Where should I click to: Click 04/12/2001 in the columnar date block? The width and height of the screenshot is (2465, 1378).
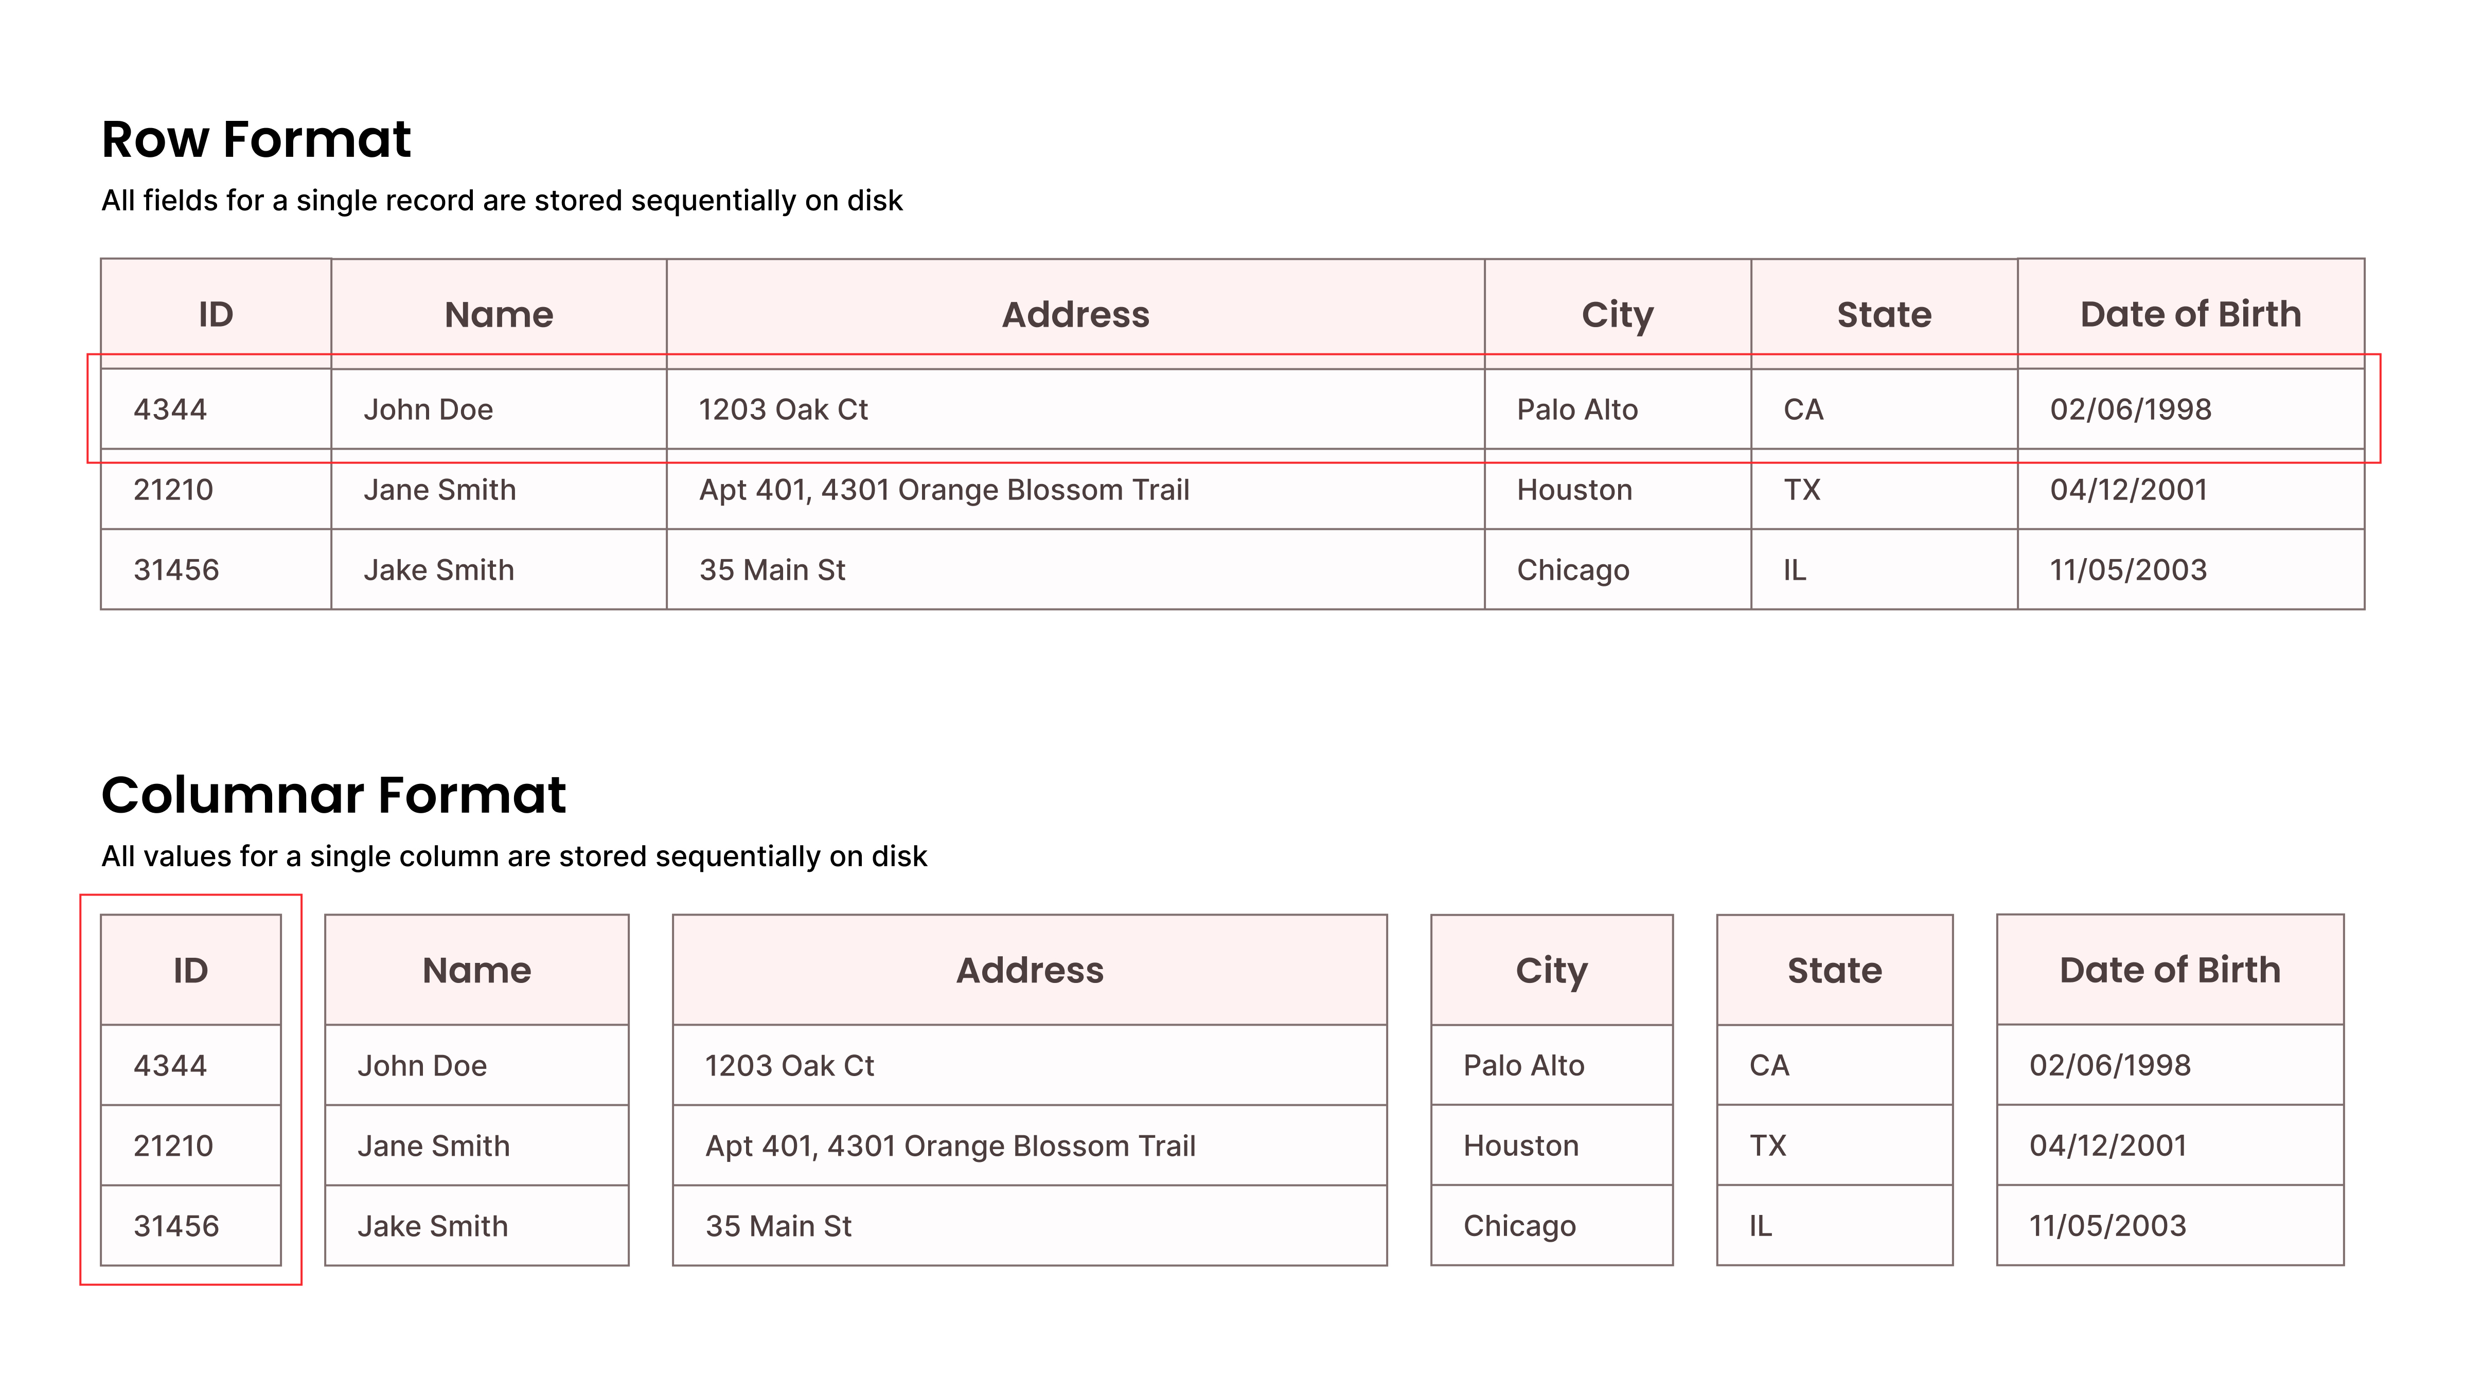pyautogui.click(x=2107, y=1146)
